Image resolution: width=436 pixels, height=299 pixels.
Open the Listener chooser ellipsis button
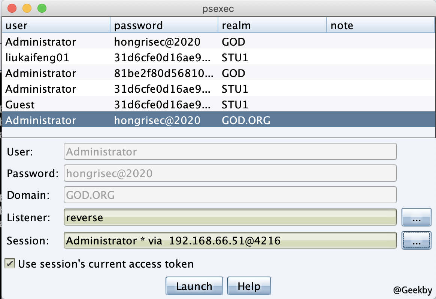coord(416,218)
